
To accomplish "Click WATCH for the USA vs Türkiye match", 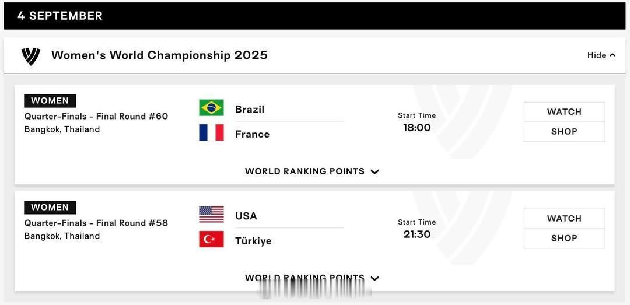I will tap(564, 219).
